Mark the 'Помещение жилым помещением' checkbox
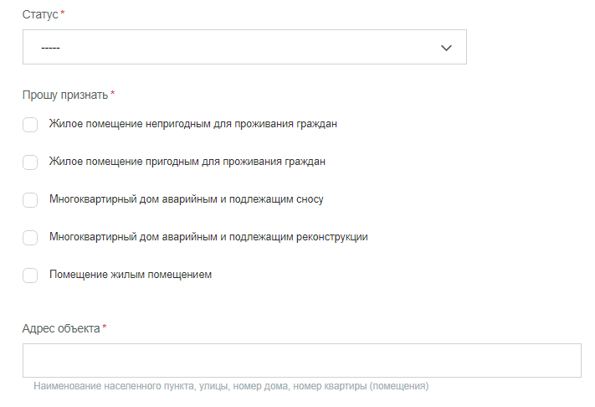Screen dimensions: 595x407 click(30, 276)
